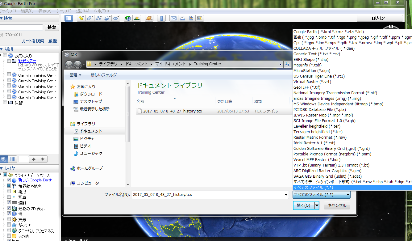This screenshot has width=412, height=241.
Task: Open the ファイル名 history dropdown arrow
Action: 286,195
